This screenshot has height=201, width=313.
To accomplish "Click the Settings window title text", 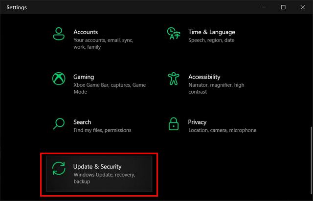I will tap(17, 8).
